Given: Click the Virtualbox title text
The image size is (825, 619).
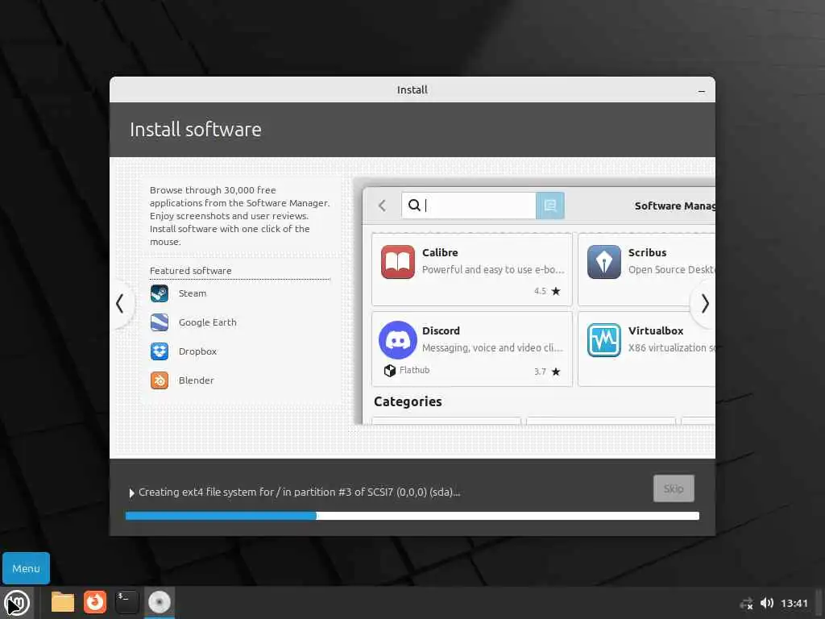Looking at the screenshot, I should point(656,330).
